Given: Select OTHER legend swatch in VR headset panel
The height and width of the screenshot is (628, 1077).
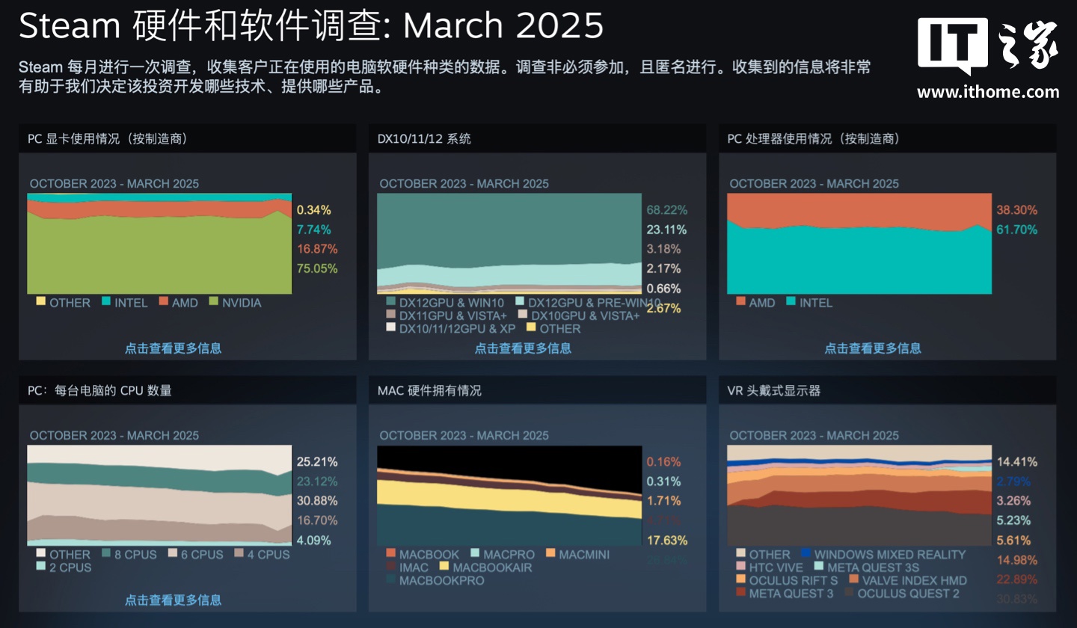Looking at the screenshot, I should pos(740,554).
